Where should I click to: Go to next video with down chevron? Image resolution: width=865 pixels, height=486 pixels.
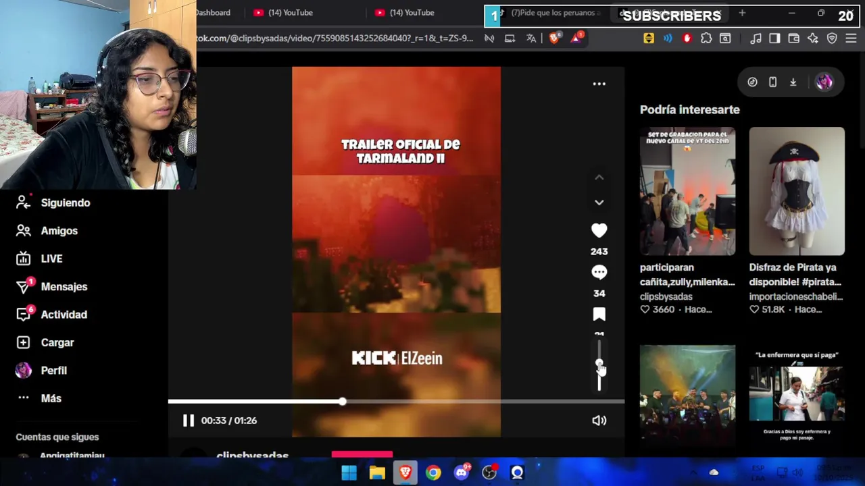pos(599,202)
